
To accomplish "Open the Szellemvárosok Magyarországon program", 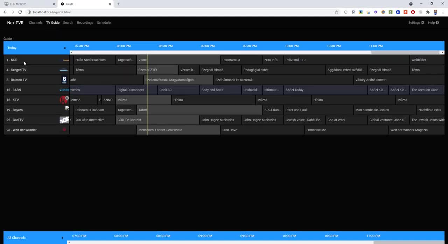I will point(178,80).
